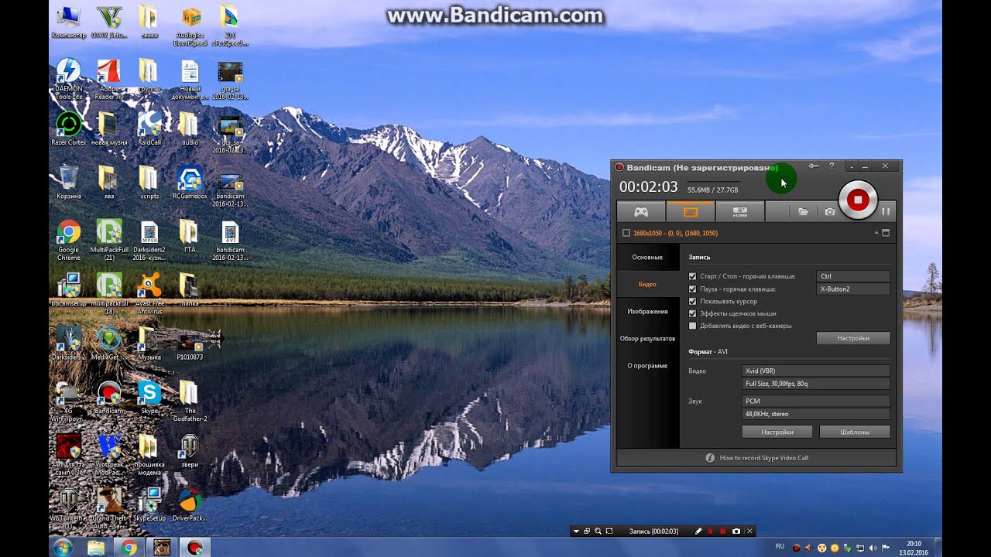Image resolution: width=991 pixels, height=557 pixels.
Task: Click fullscreen rectangle icon in recording bar
Action: coord(609,531)
